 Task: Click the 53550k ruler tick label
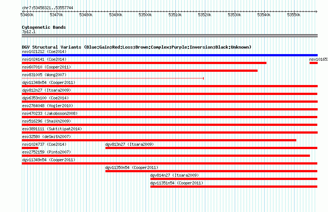294,15
